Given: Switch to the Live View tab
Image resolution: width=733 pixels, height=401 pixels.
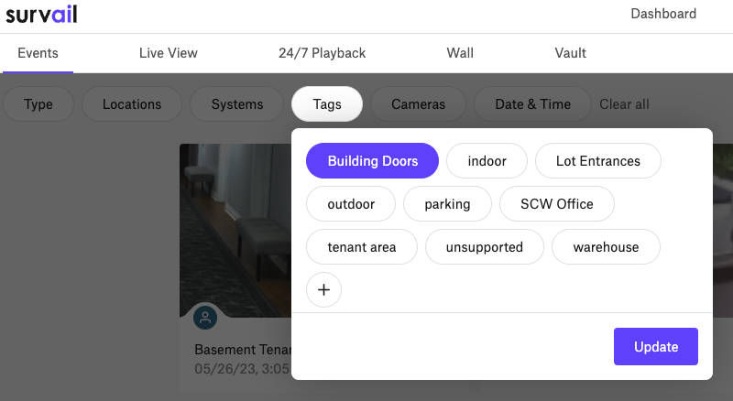Looking at the screenshot, I should 169,53.
